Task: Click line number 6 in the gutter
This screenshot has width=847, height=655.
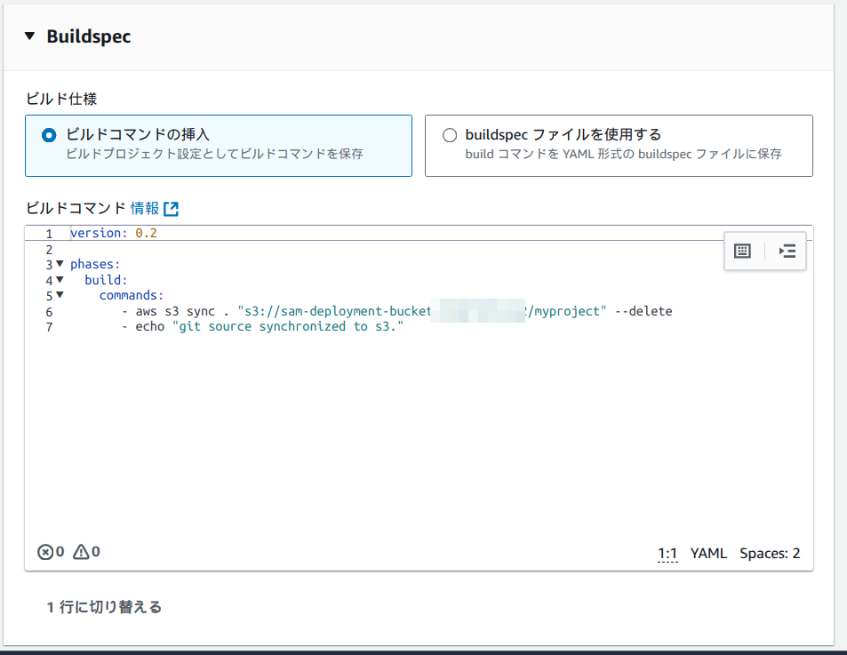Action: click(49, 311)
